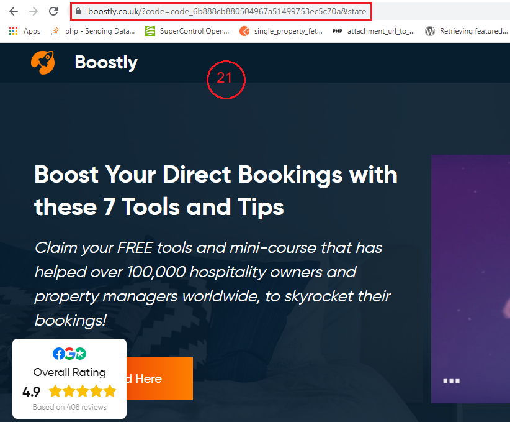This screenshot has width=510, height=422.
Task: Open the php Sending Data bookmark
Action: 100,31
